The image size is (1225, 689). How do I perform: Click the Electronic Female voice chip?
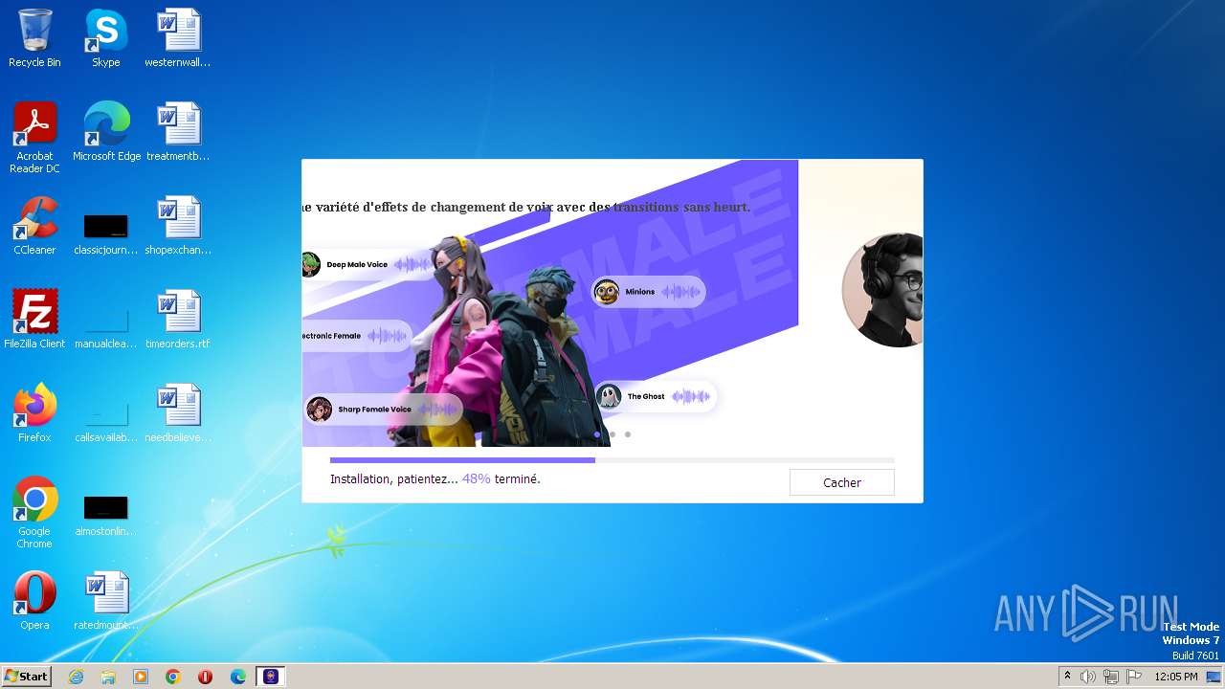(357, 336)
